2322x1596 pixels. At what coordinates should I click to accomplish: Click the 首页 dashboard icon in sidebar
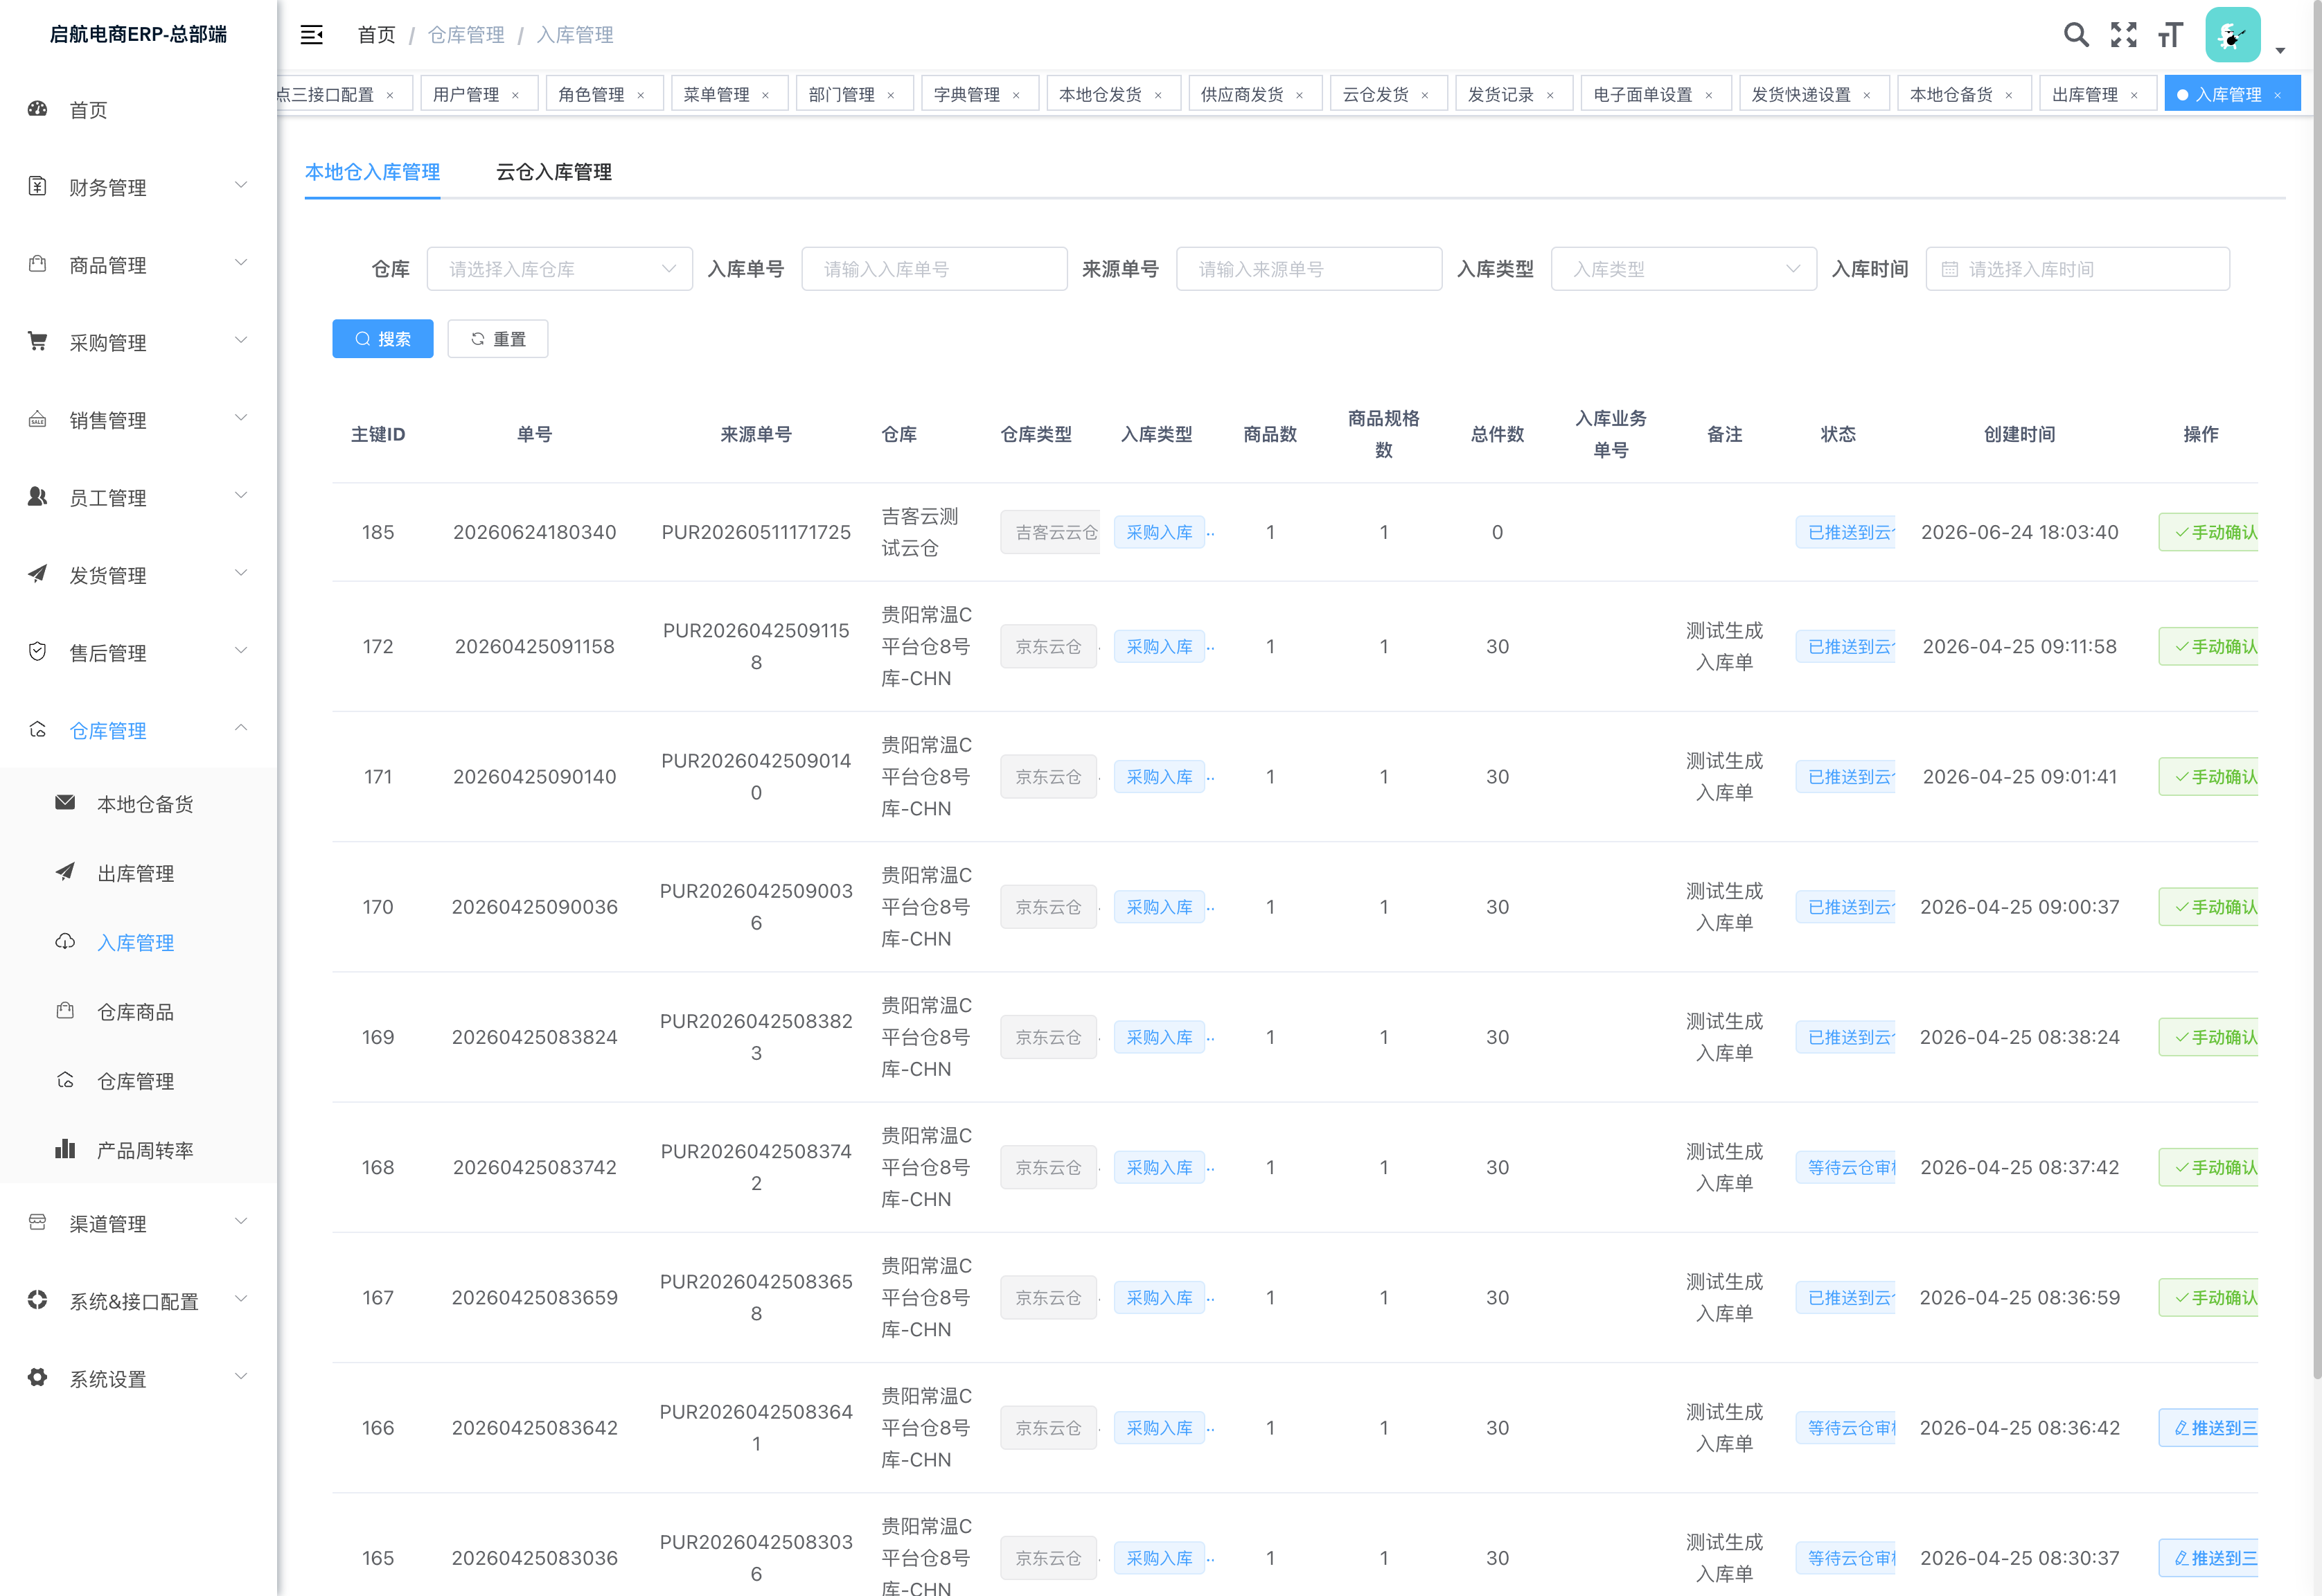pos(38,109)
